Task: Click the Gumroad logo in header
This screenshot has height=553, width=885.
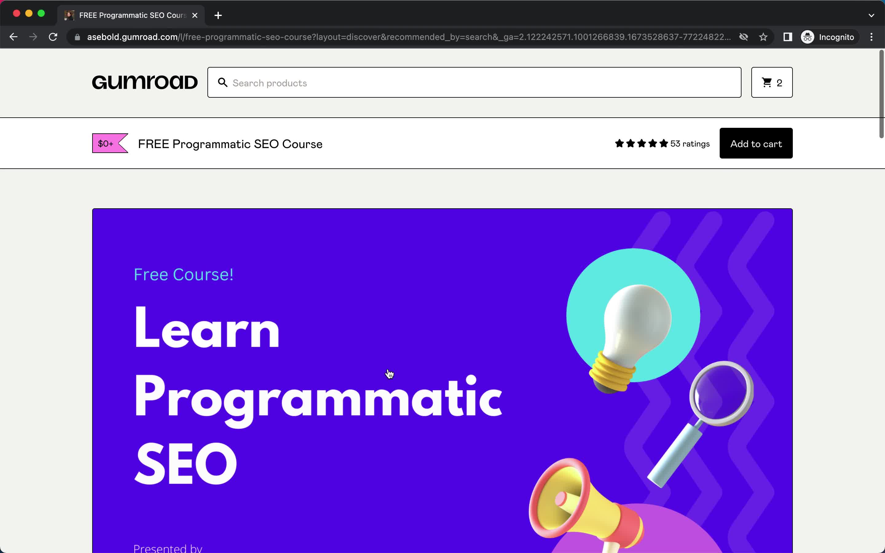Action: 145,83
